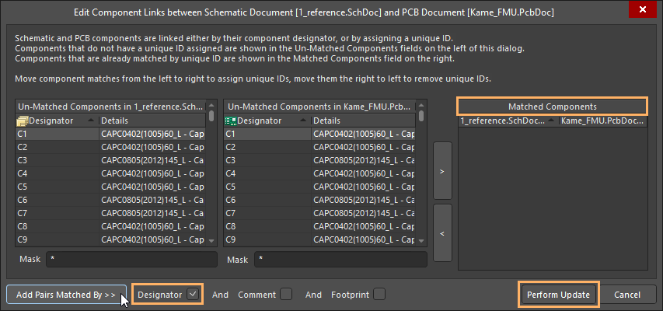The image size is (663, 311).
Task: Enable the Comment matching checkbox
Action: pyautogui.click(x=286, y=295)
